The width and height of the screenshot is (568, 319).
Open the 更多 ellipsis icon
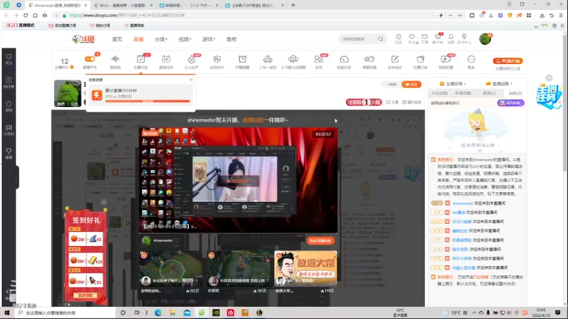471,59
